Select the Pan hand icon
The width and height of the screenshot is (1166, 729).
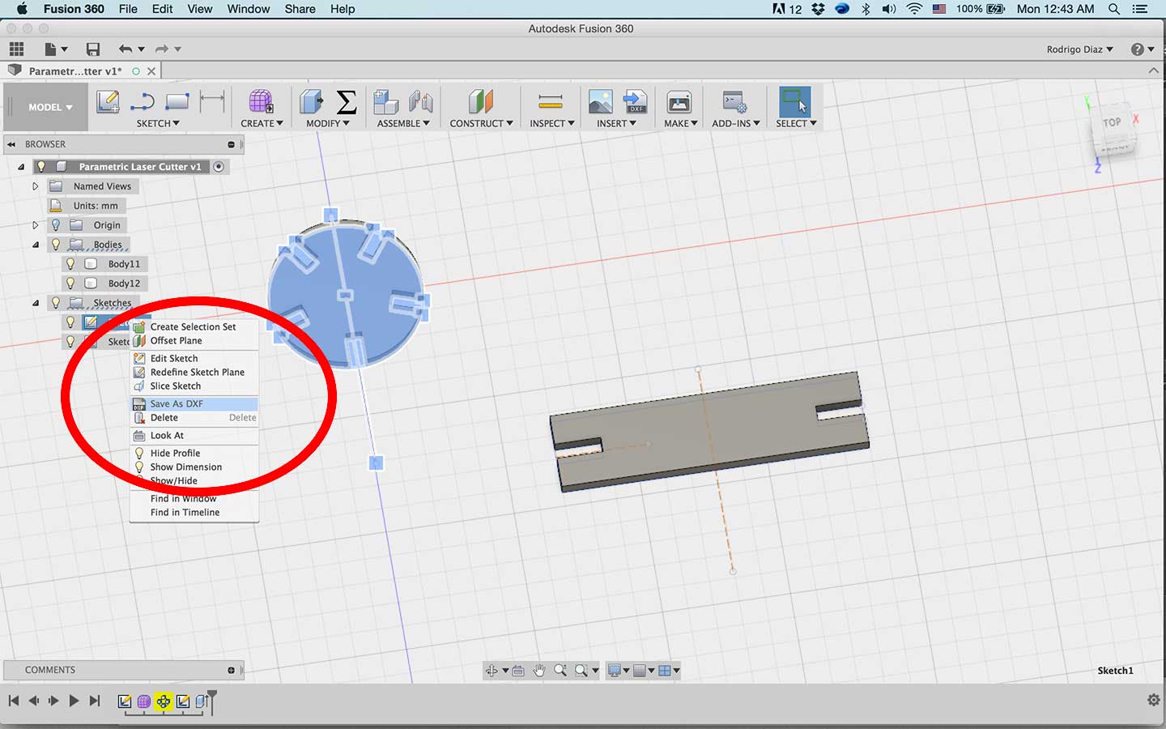pyautogui.click(x=539, y=671)
